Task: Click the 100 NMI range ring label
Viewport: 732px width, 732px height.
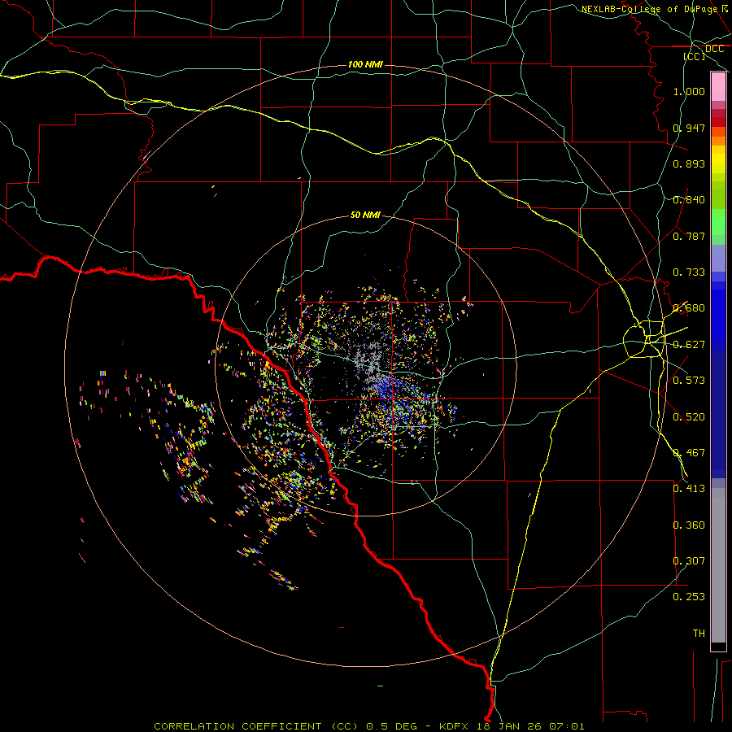Action: (365, 64)
